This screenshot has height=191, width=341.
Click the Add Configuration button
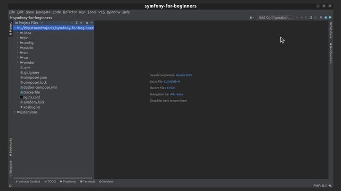point(275,18)
